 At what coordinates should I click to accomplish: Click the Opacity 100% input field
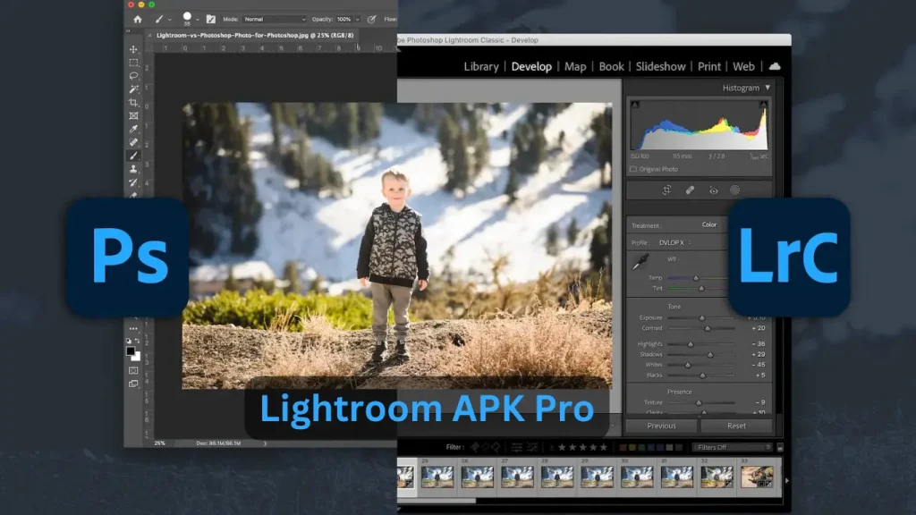click(344, 20)
